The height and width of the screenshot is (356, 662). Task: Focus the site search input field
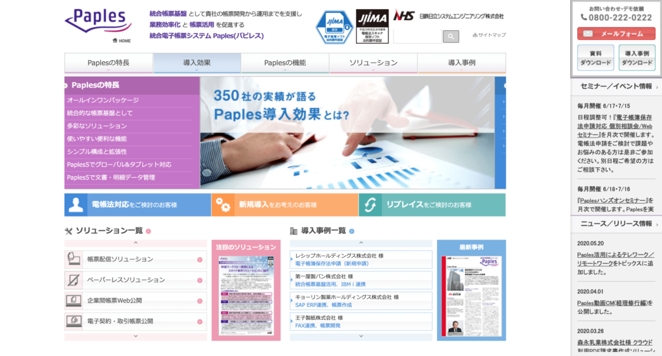pyautogui.click(x=417, y=36)
